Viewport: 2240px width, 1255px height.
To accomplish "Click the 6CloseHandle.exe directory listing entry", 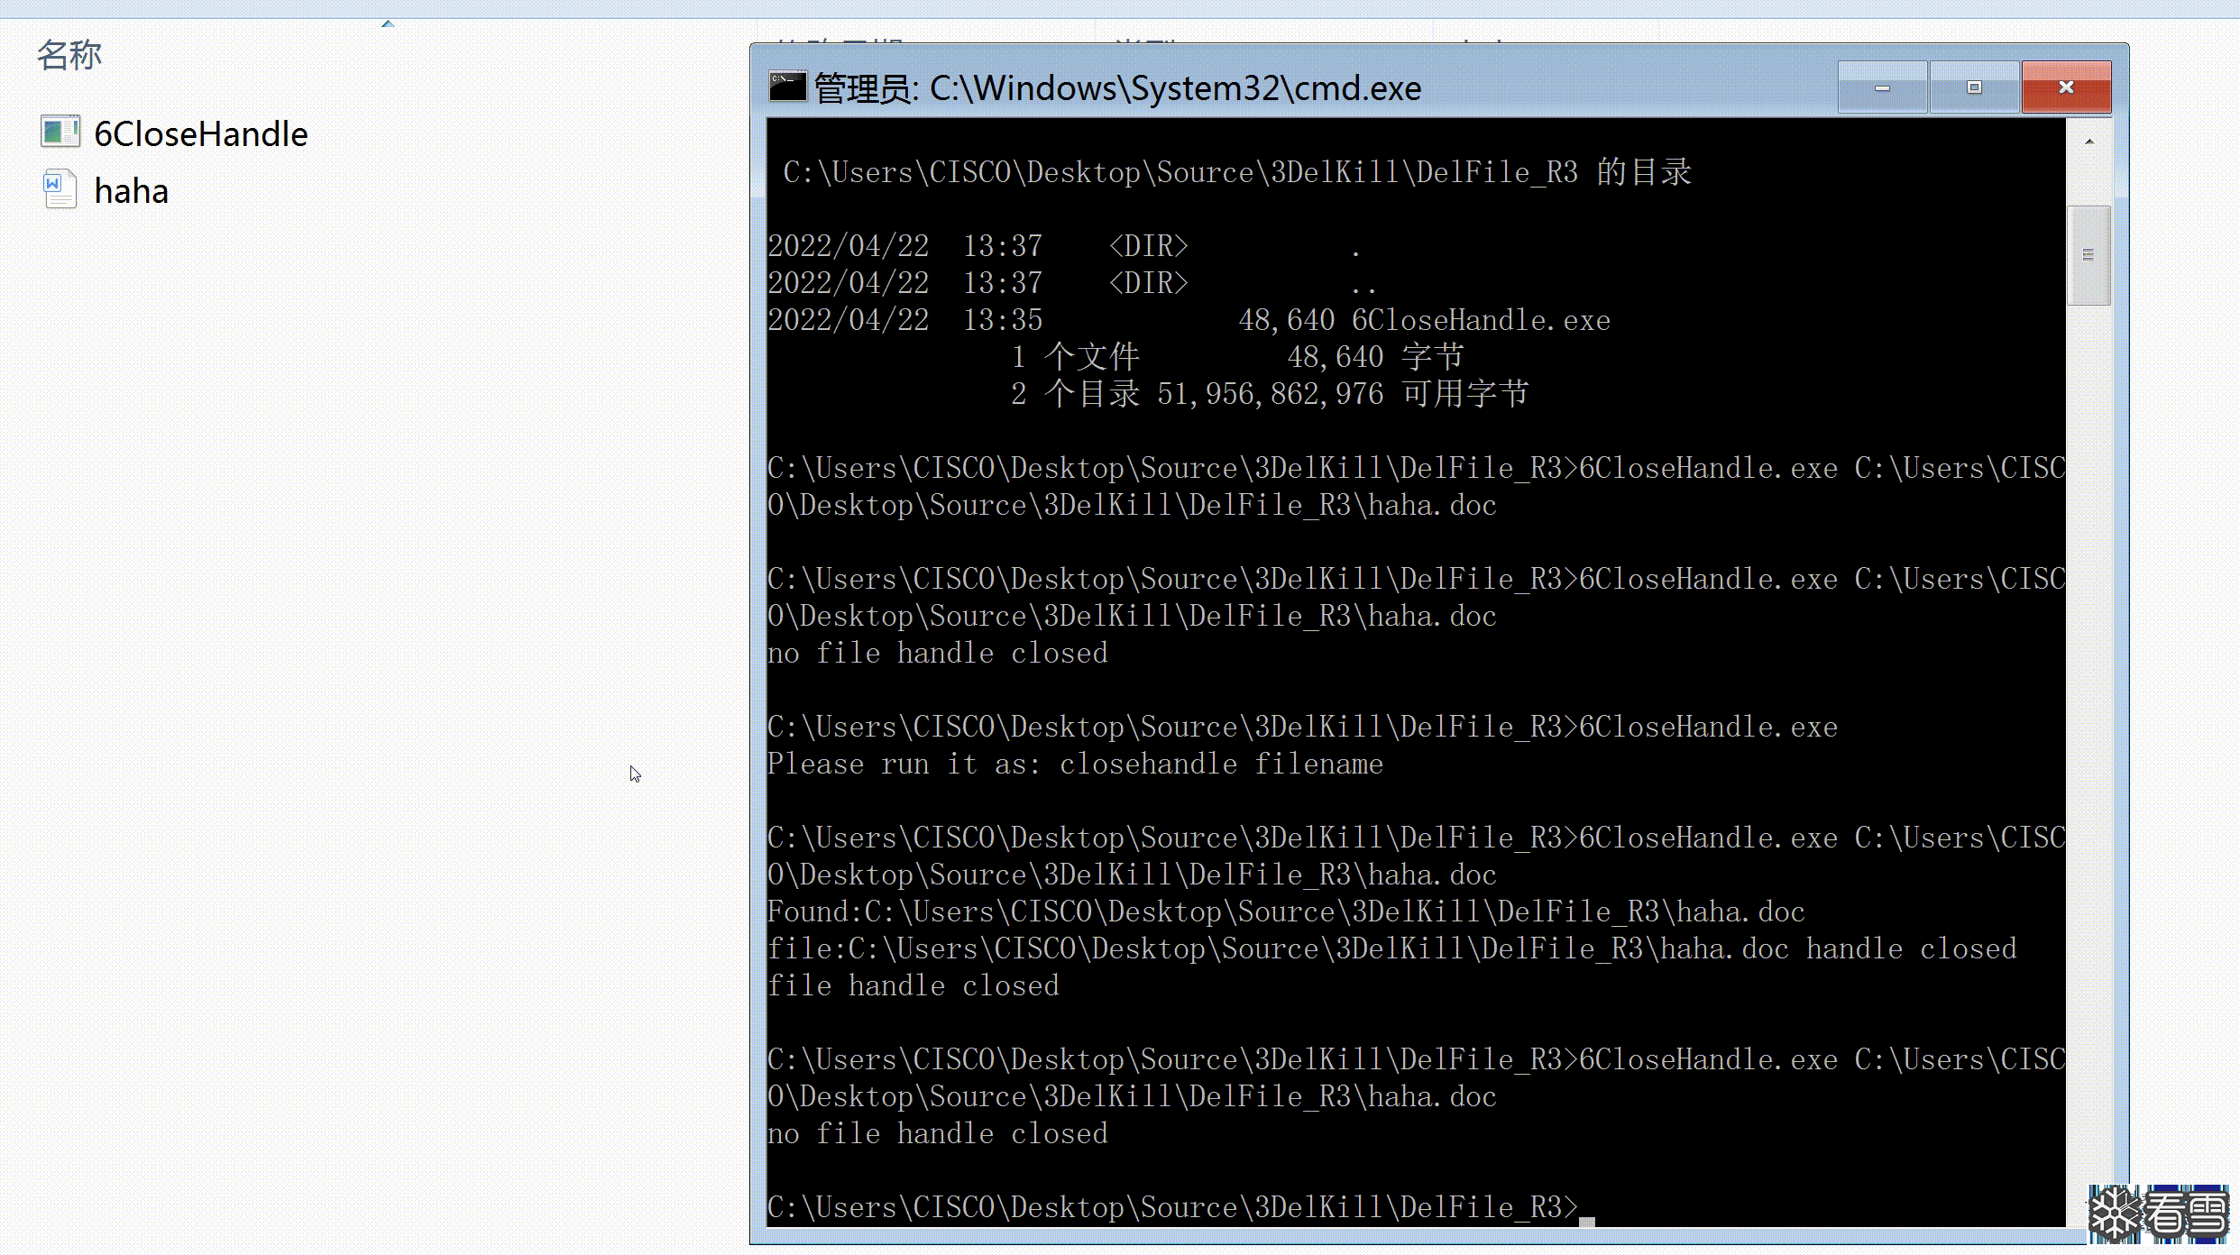I will pos(1480,320).
